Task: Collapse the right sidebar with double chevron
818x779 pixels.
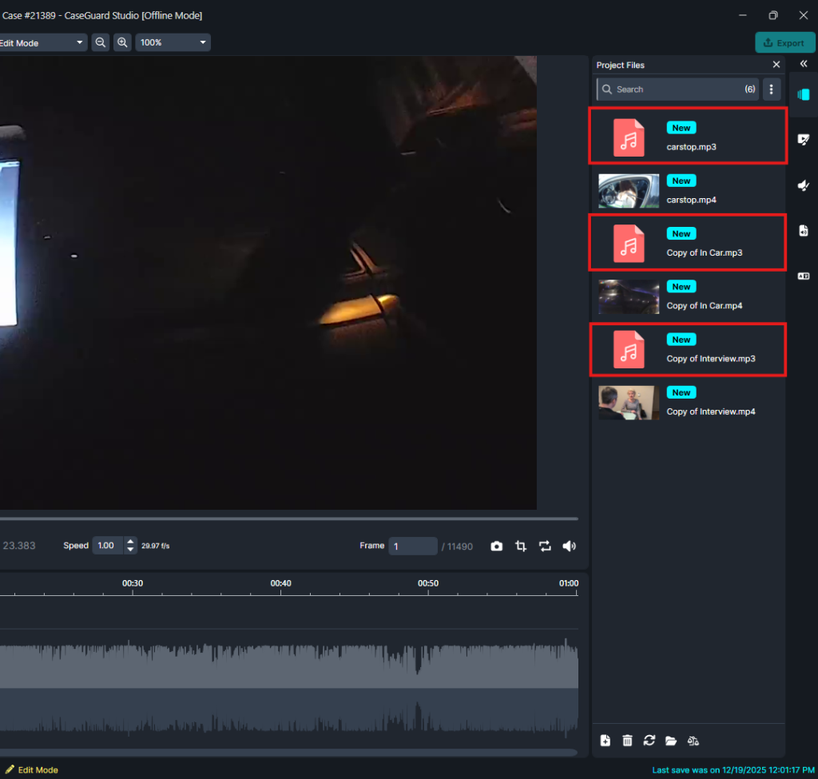Action: click(804, 64)
